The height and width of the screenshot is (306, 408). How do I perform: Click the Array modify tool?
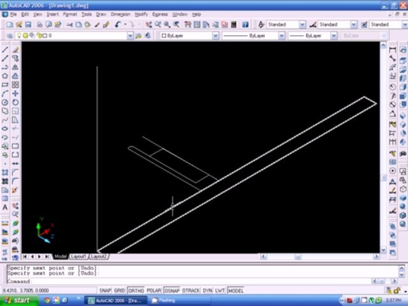click(15, 85)
